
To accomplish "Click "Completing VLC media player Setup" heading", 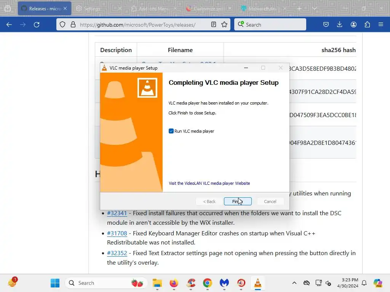I will (x=224, y=83).
